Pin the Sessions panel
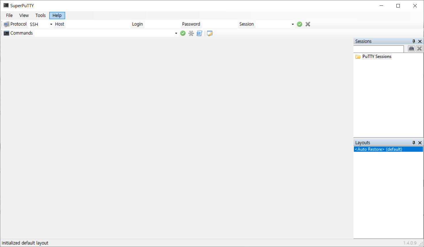The image size is (424, 247). tap(414, 41)
